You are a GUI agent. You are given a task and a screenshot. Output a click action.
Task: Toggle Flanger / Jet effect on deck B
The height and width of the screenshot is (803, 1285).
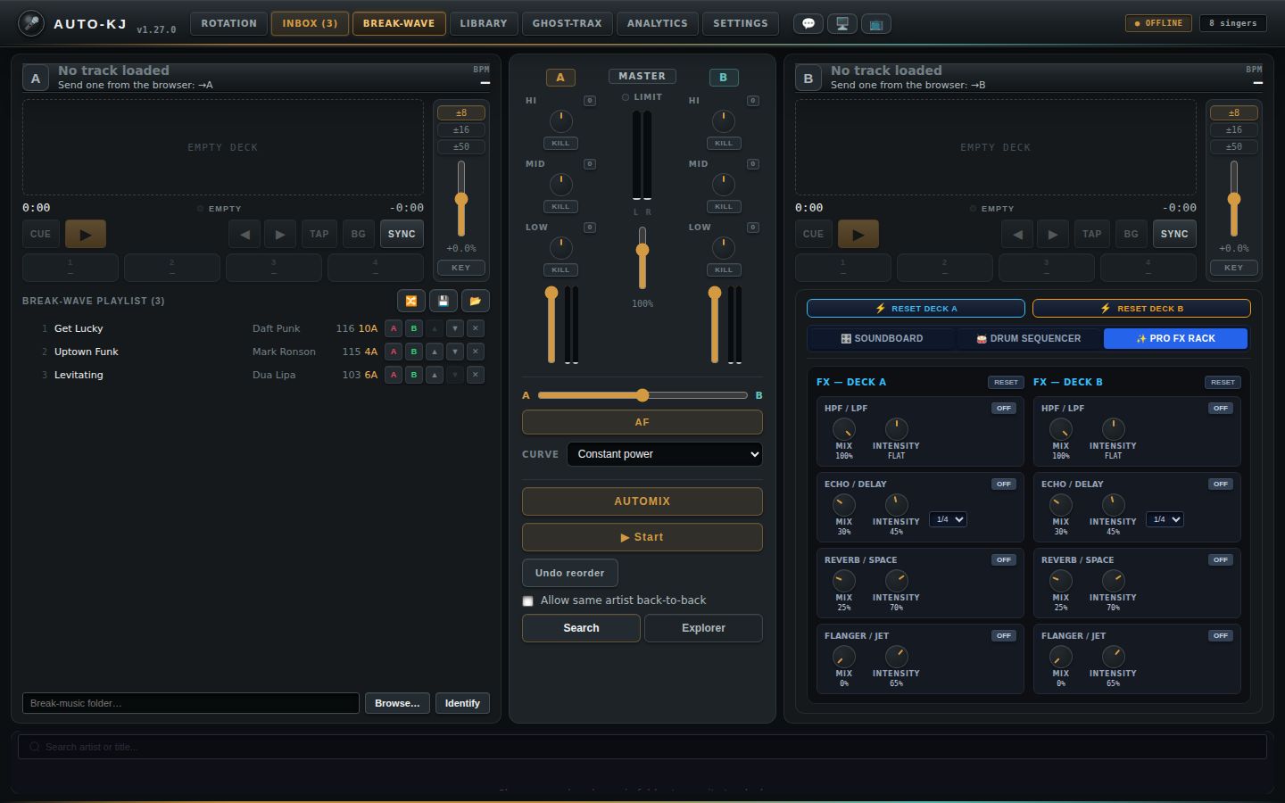(1221, 636)
